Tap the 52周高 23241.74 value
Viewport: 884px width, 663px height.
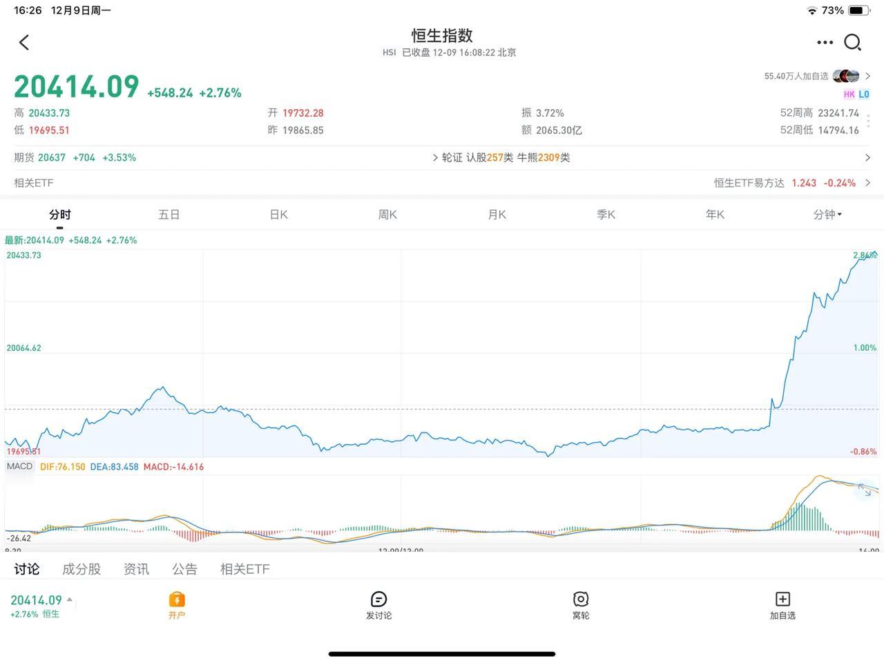[x=820, y=113]
